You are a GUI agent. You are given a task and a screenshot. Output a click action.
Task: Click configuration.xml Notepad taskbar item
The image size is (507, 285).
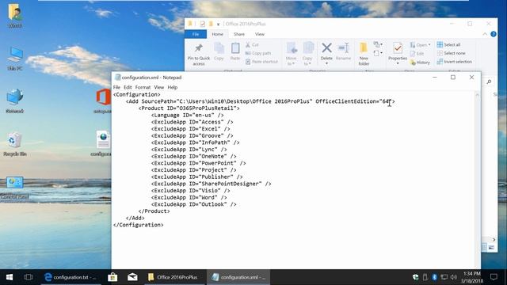[238, 277]
